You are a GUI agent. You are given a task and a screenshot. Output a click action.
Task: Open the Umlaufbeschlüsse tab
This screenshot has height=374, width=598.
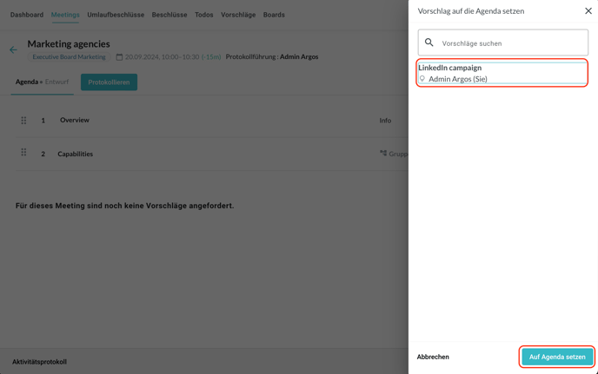tap(116, 15)
